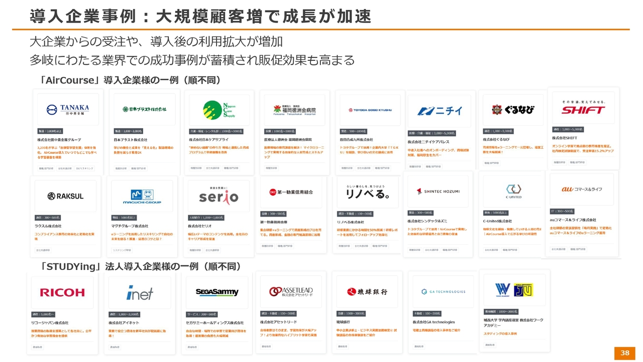
Task: Open the 株式会社田中貴金属グループ company name
Action: [59, 140]
